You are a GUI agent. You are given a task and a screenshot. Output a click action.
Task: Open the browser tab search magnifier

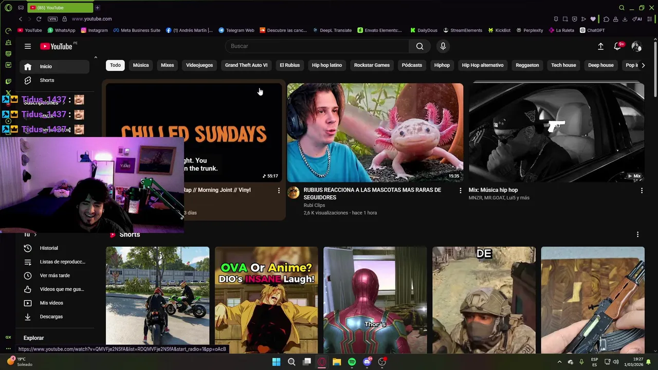tap(622, 8)
